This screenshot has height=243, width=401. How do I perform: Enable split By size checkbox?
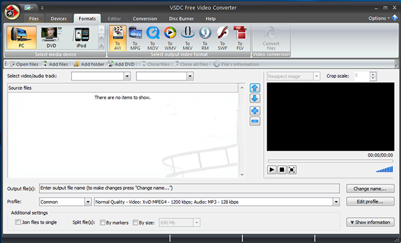point(135,222)
